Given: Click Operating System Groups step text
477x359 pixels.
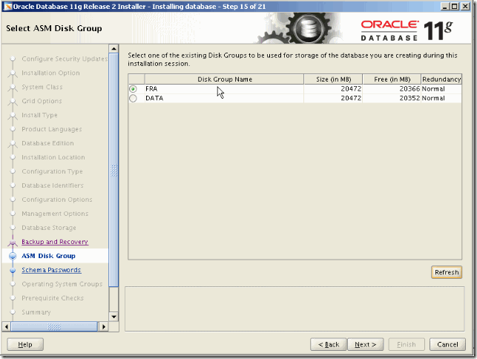Looking at the screenshot, I should [62, 284].
